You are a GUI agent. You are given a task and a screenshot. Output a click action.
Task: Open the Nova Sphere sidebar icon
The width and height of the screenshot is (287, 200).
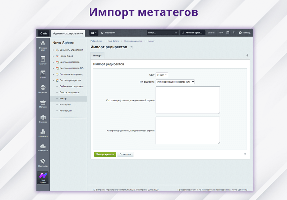click(x=43, y=176)
